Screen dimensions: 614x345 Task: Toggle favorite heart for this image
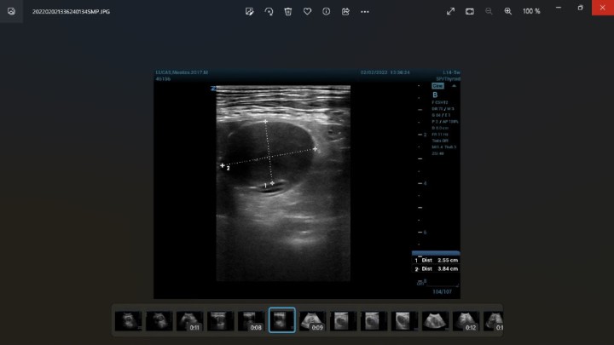[x=307, y=11]
